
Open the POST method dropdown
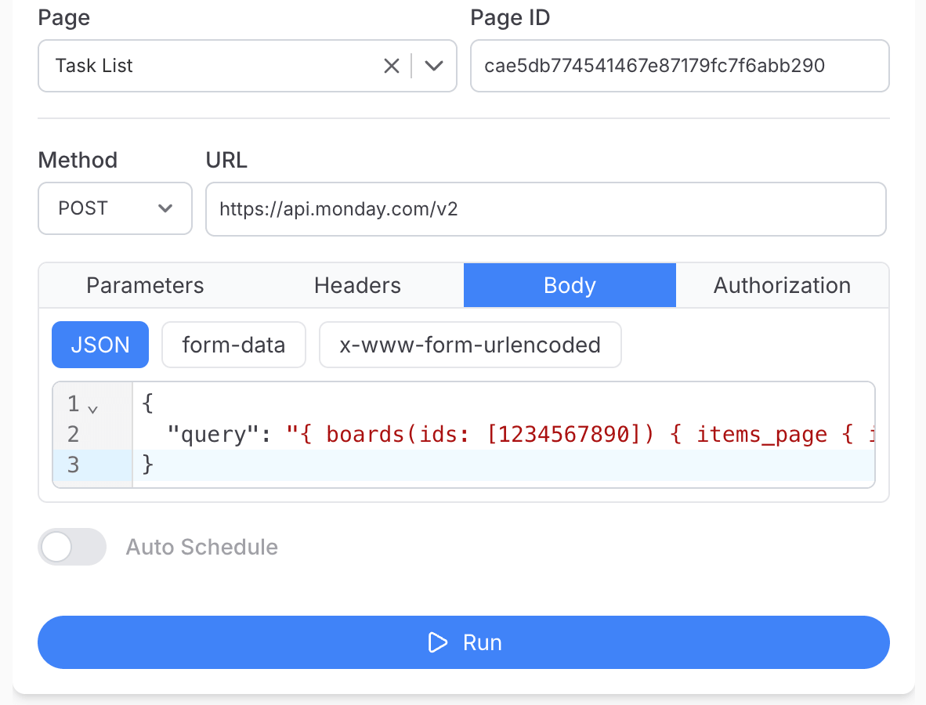(x=115, y=208)
